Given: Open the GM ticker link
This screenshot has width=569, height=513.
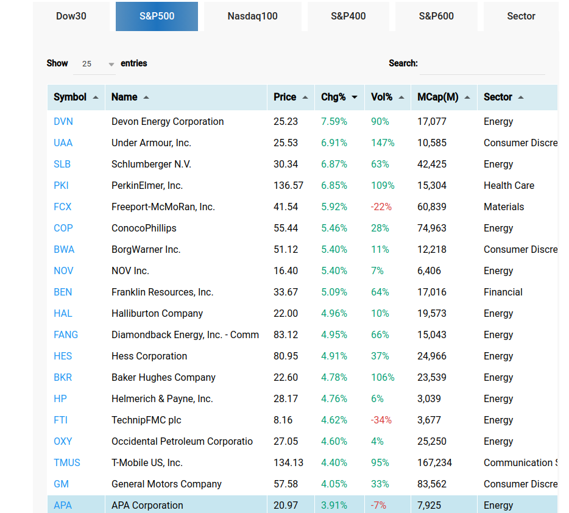Looking at the screenshot, I should [61, 484].
